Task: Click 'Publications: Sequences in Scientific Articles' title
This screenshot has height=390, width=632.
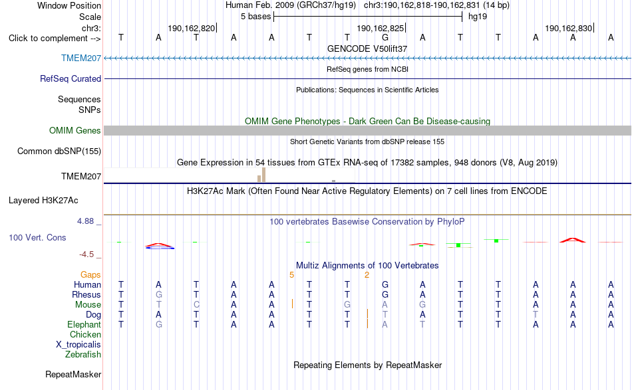Action: 367,90
